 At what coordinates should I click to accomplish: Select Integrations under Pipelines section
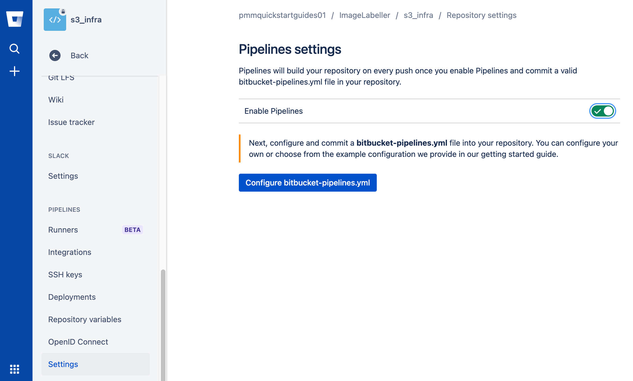[x=70, y=252]
